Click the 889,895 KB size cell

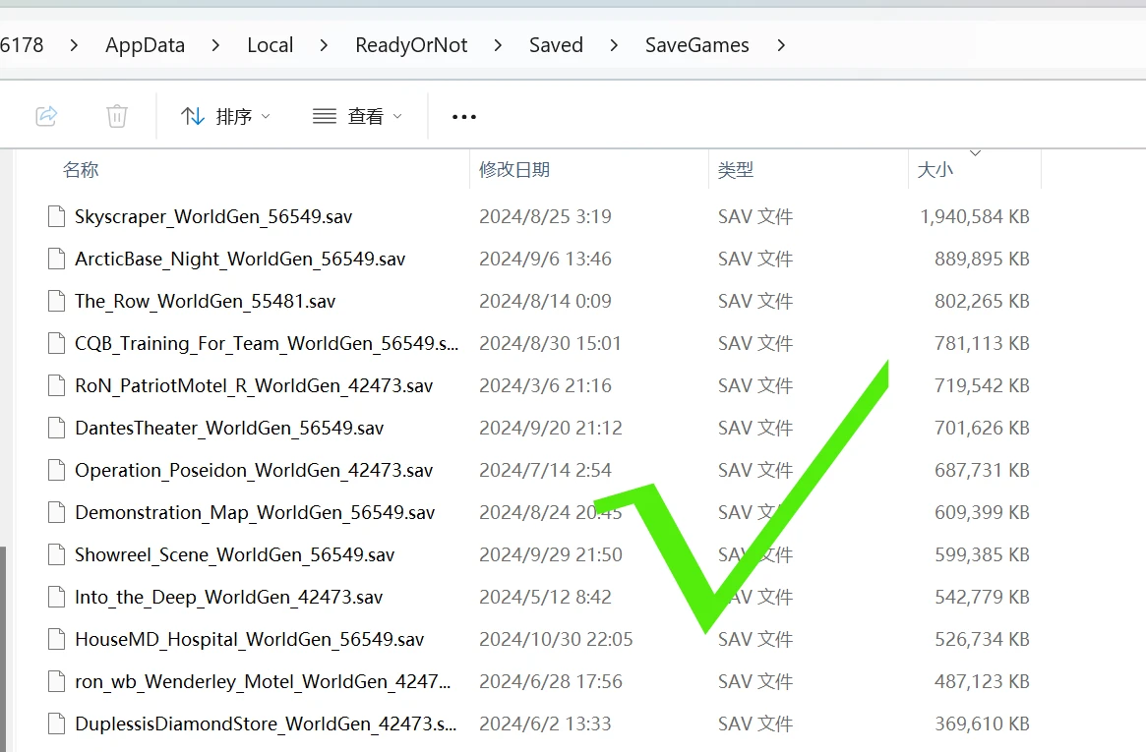[x=982, y=260]
